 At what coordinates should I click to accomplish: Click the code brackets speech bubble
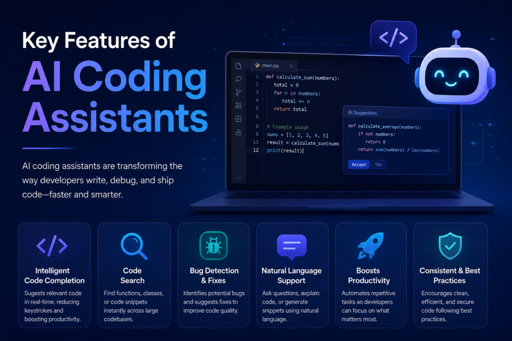(393, 37)
